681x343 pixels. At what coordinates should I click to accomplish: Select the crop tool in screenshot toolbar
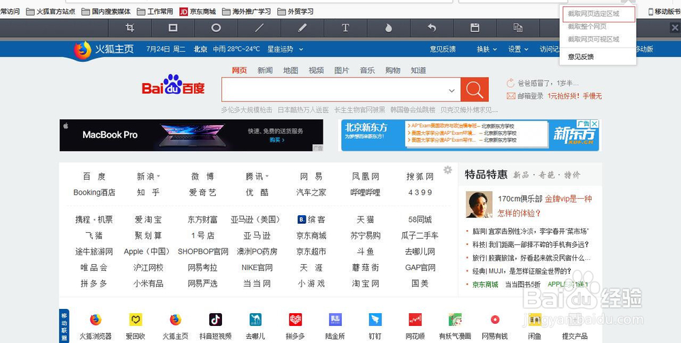[130, 28]
